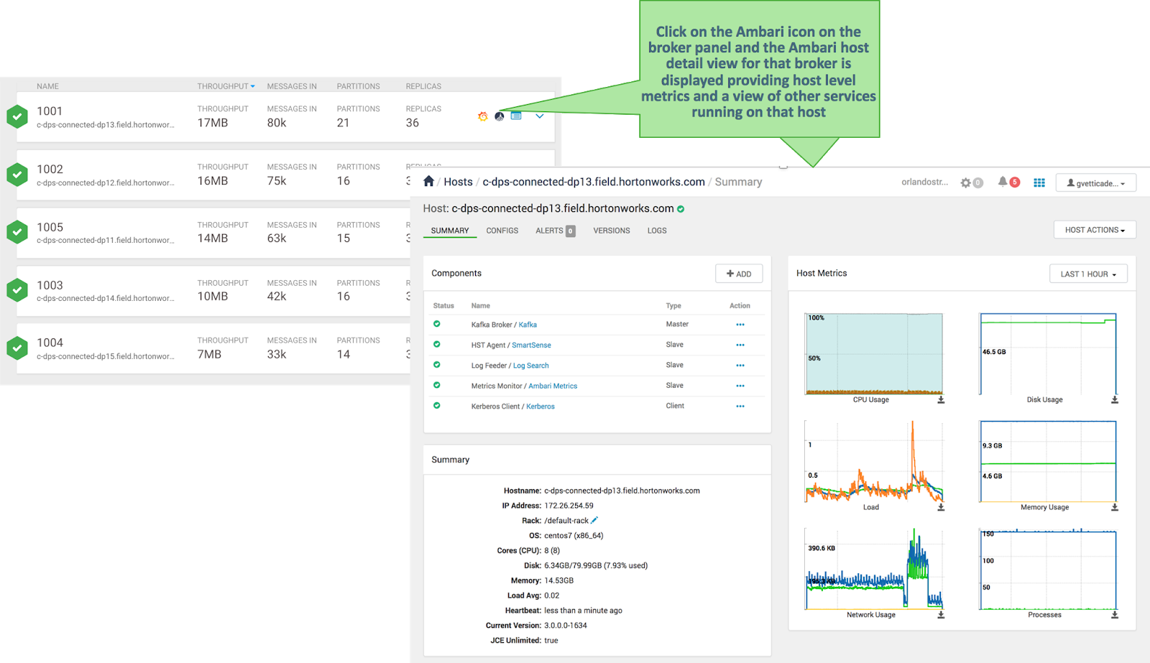The image size is (1150, 663).
Task: Switch to the CONFIGS tab
Action: coord(502,231)
